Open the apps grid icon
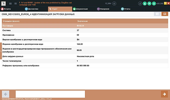This screenshot has height=100, width=170. point(10,4)
